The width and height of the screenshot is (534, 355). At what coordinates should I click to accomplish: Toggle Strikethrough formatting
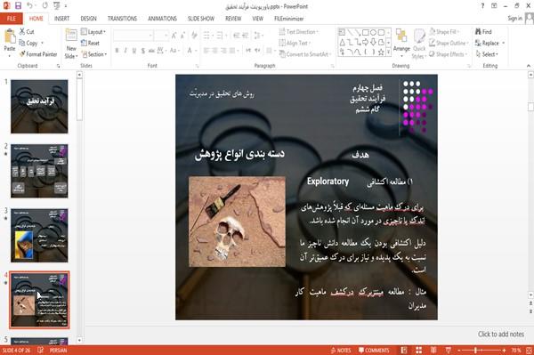(151, 51)
